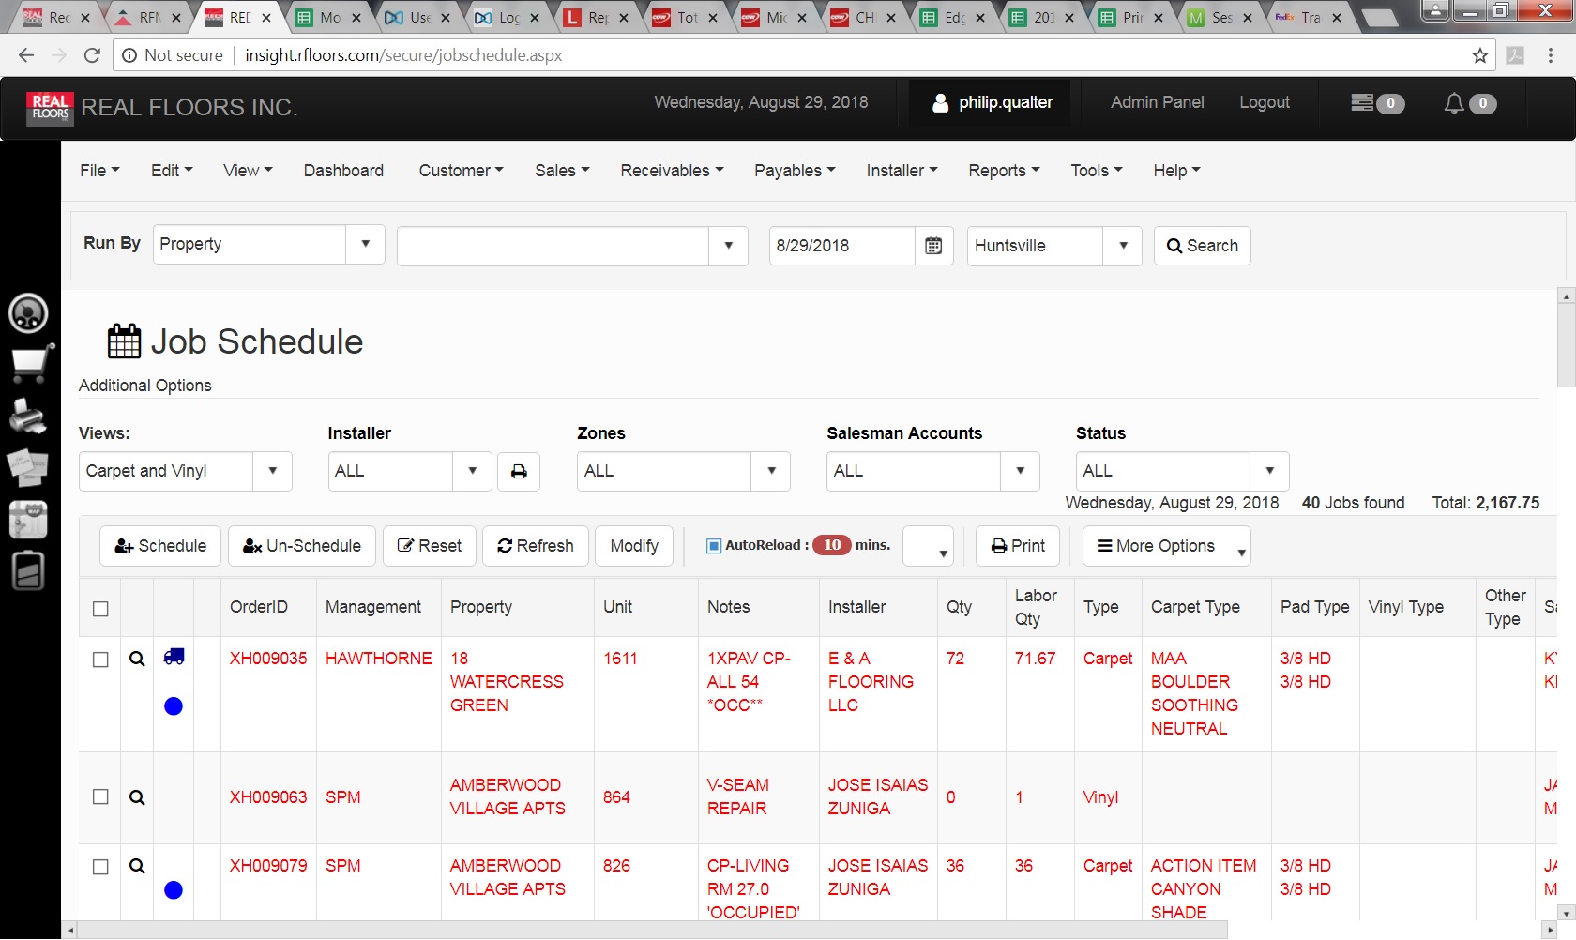
Task: Click the Schedule button
Action: pos(160,546)
